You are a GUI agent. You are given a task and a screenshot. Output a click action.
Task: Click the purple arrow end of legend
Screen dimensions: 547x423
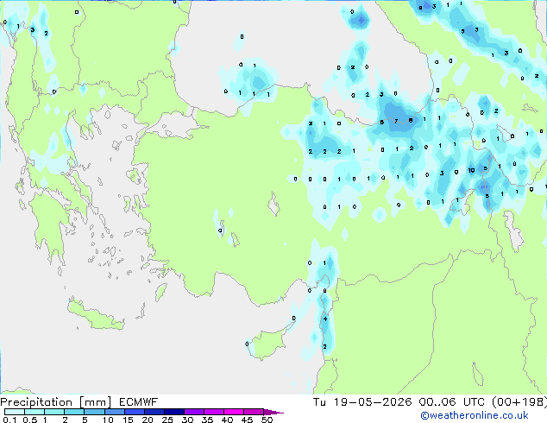274,413
